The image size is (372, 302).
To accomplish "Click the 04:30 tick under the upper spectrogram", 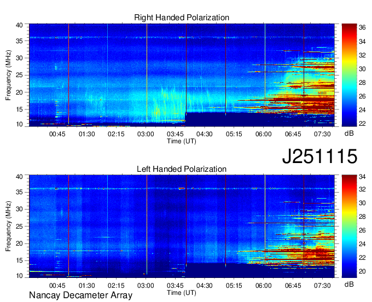I will coord(205,133).
